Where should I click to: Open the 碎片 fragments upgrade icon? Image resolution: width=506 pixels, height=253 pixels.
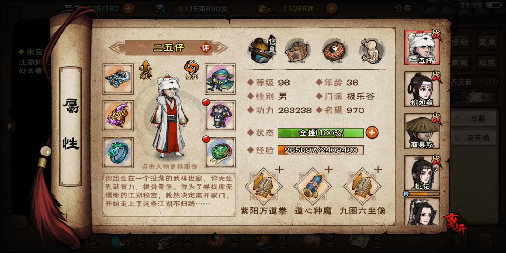(x=145, y=70)
